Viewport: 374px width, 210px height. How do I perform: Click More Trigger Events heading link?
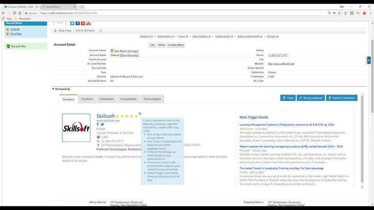click(254, 117)
